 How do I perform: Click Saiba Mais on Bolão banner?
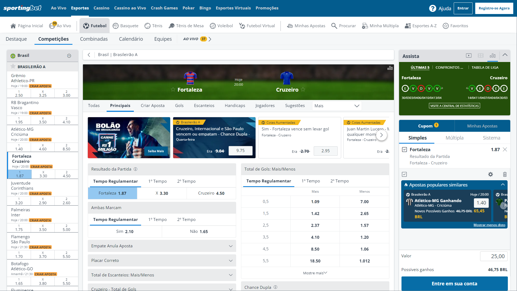click(x=156, y=151)
